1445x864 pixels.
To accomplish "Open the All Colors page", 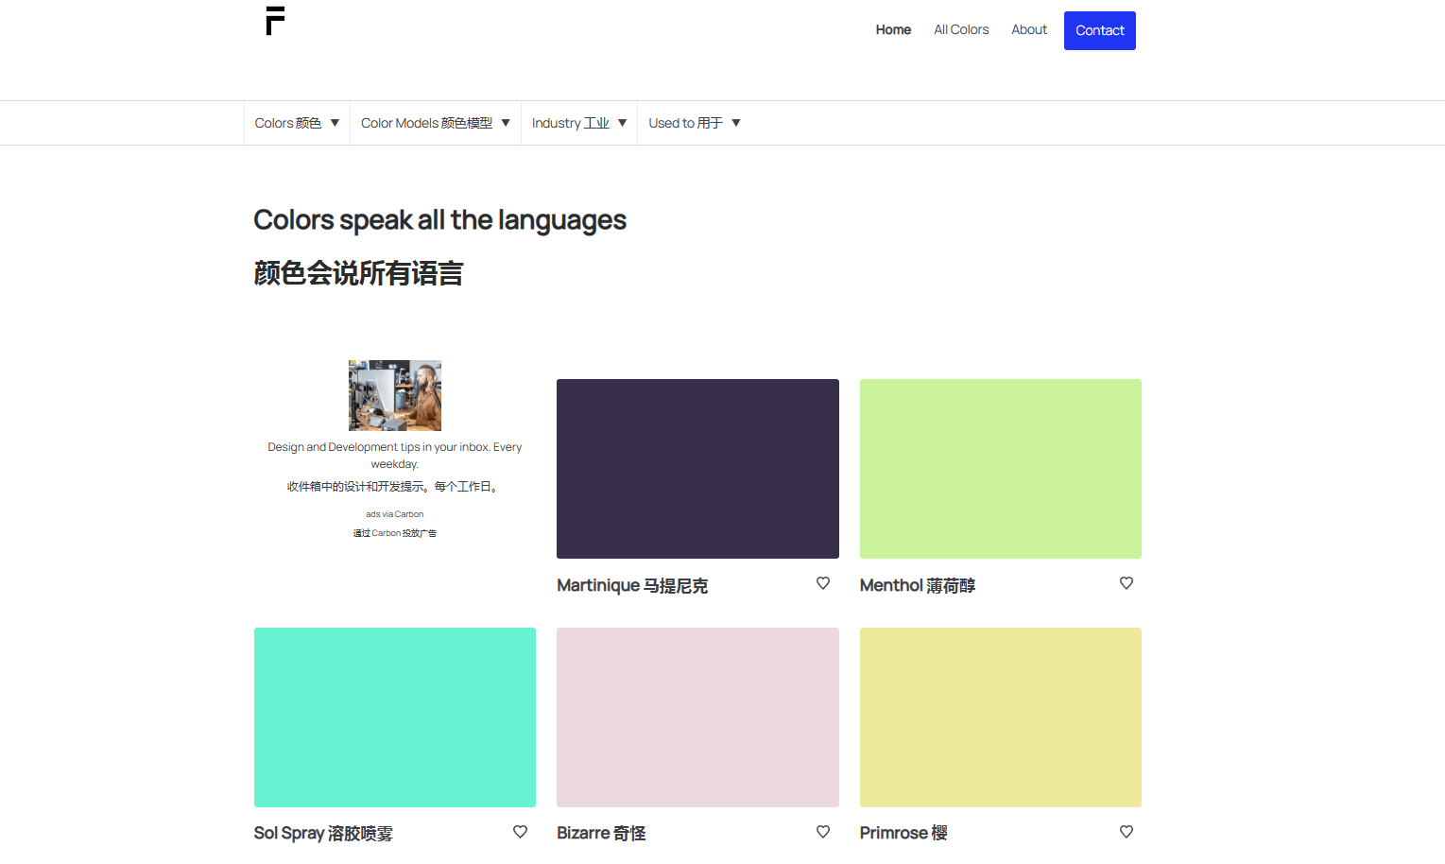I will click(961, 30).
